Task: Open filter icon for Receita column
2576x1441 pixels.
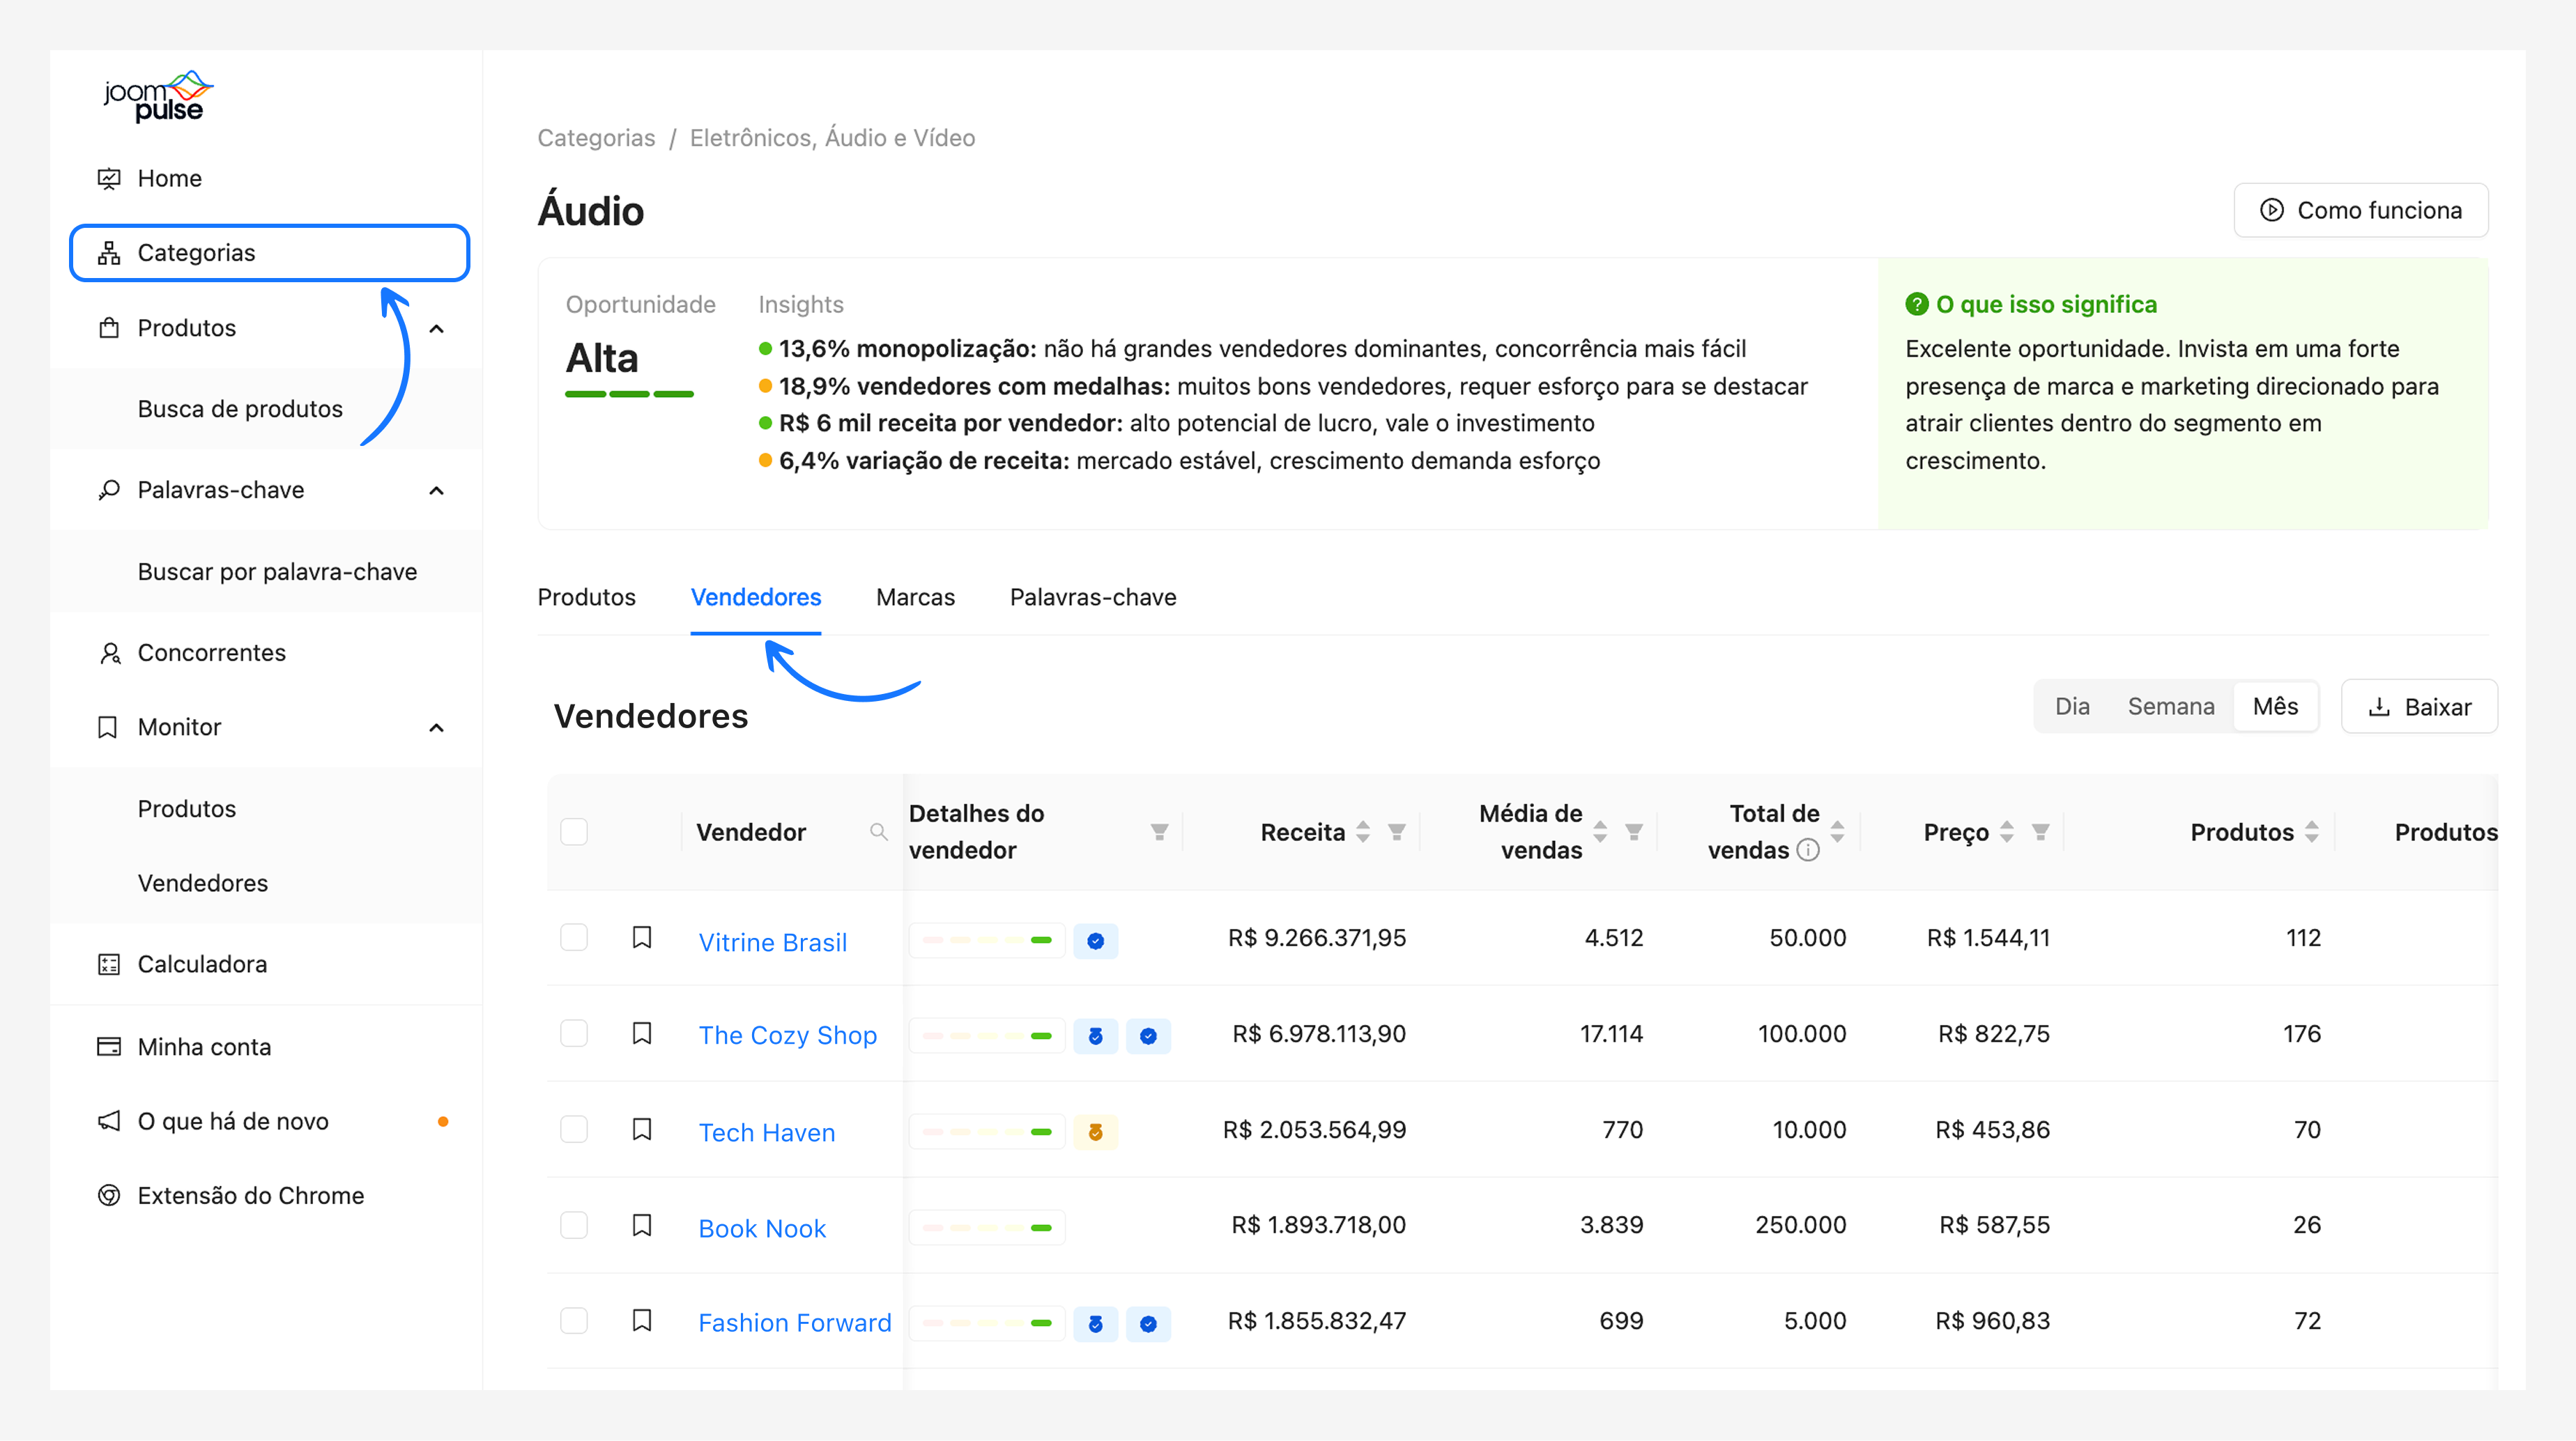Action: pos(1397,831)
